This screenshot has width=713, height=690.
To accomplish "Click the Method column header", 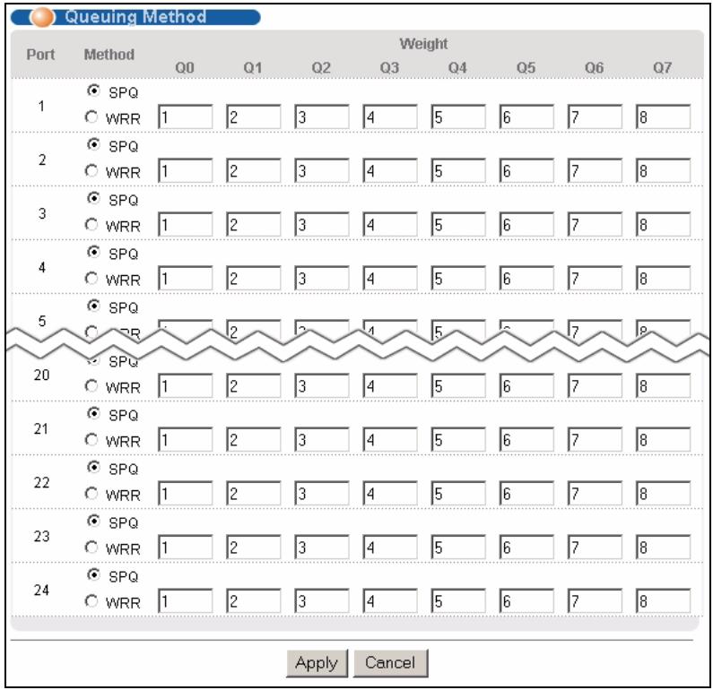I will 109,55.
